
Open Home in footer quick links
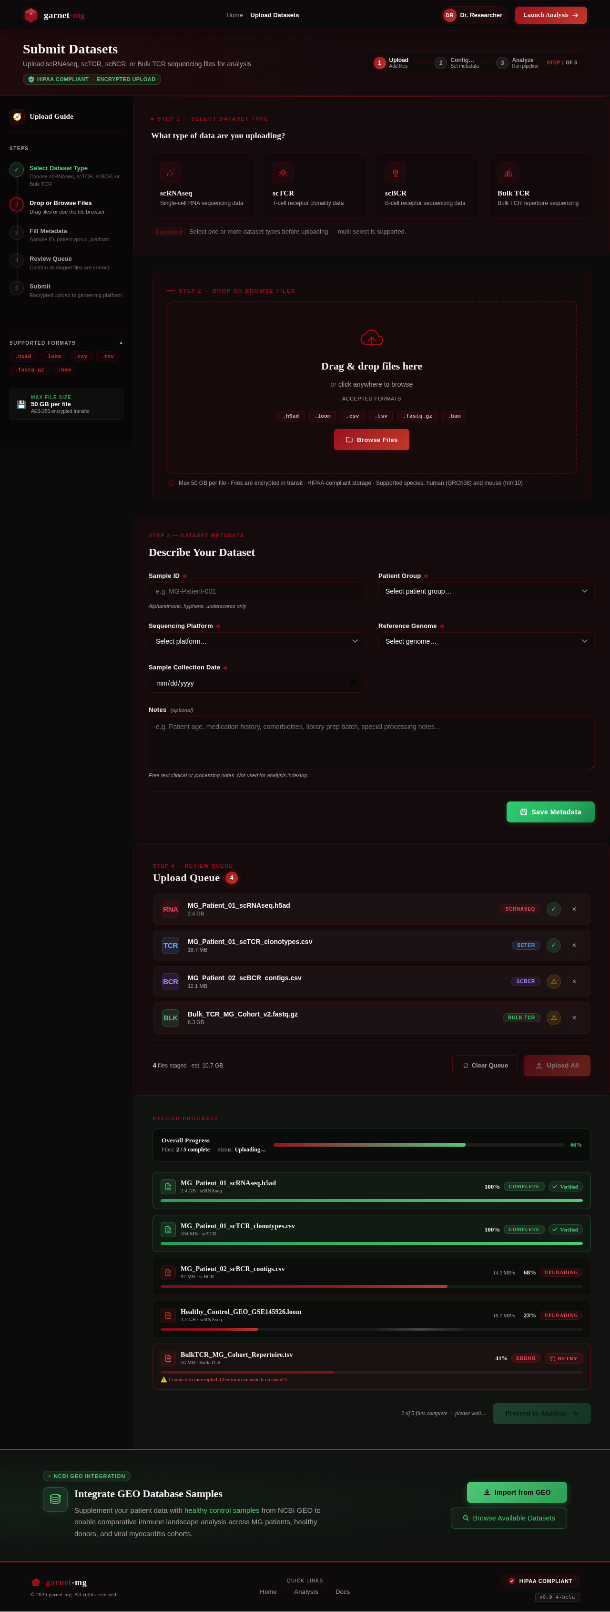pos(268,1592)
